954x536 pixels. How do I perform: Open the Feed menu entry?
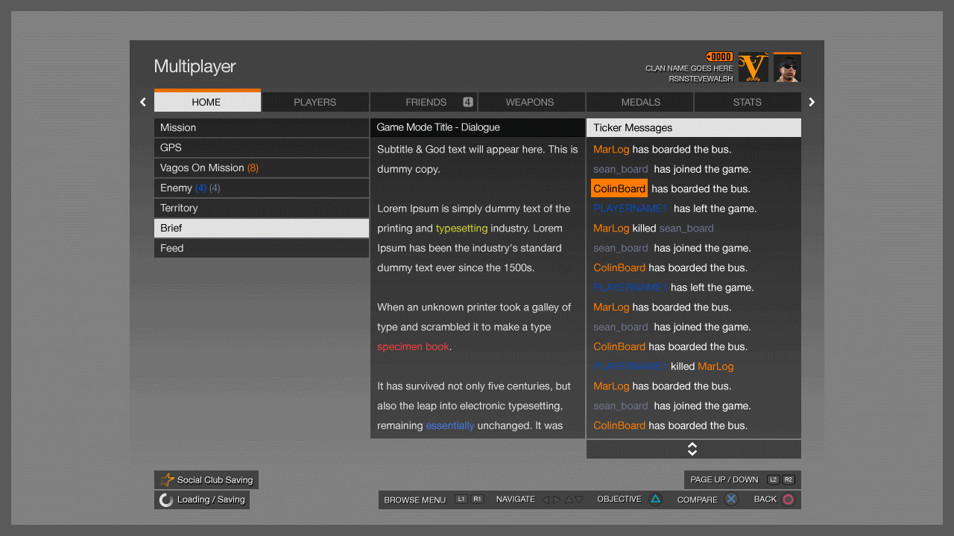[x=261, y=249]
